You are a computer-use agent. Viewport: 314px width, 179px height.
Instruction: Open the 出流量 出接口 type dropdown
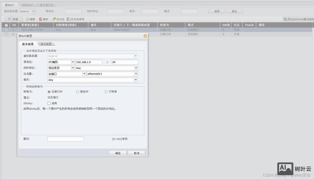(84, 74)
